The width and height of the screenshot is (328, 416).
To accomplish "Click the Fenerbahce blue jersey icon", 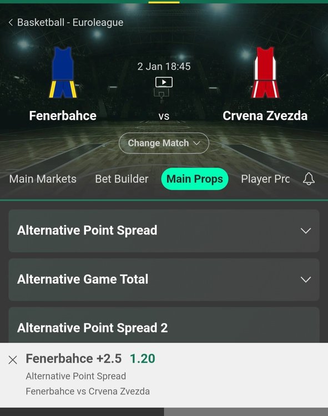I will coord(63,72).
